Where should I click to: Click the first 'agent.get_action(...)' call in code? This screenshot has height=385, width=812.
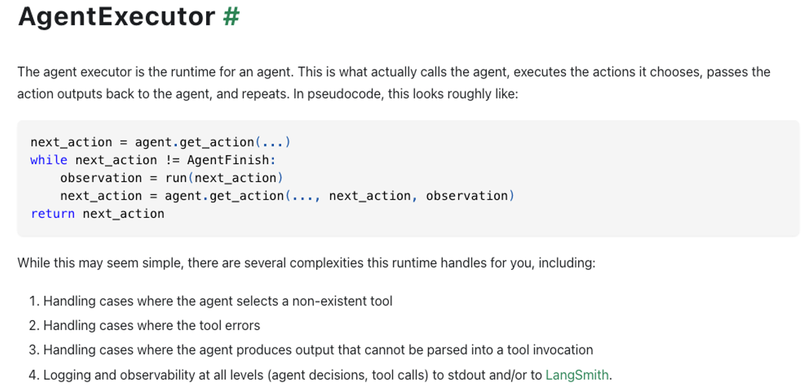pyautogui.click(x=213, y=142)
